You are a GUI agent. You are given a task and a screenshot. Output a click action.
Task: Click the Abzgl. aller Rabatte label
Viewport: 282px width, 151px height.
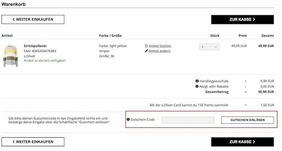214,86
